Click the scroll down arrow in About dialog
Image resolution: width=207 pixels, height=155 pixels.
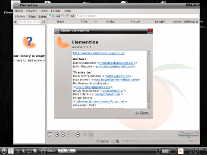(149, 108)
